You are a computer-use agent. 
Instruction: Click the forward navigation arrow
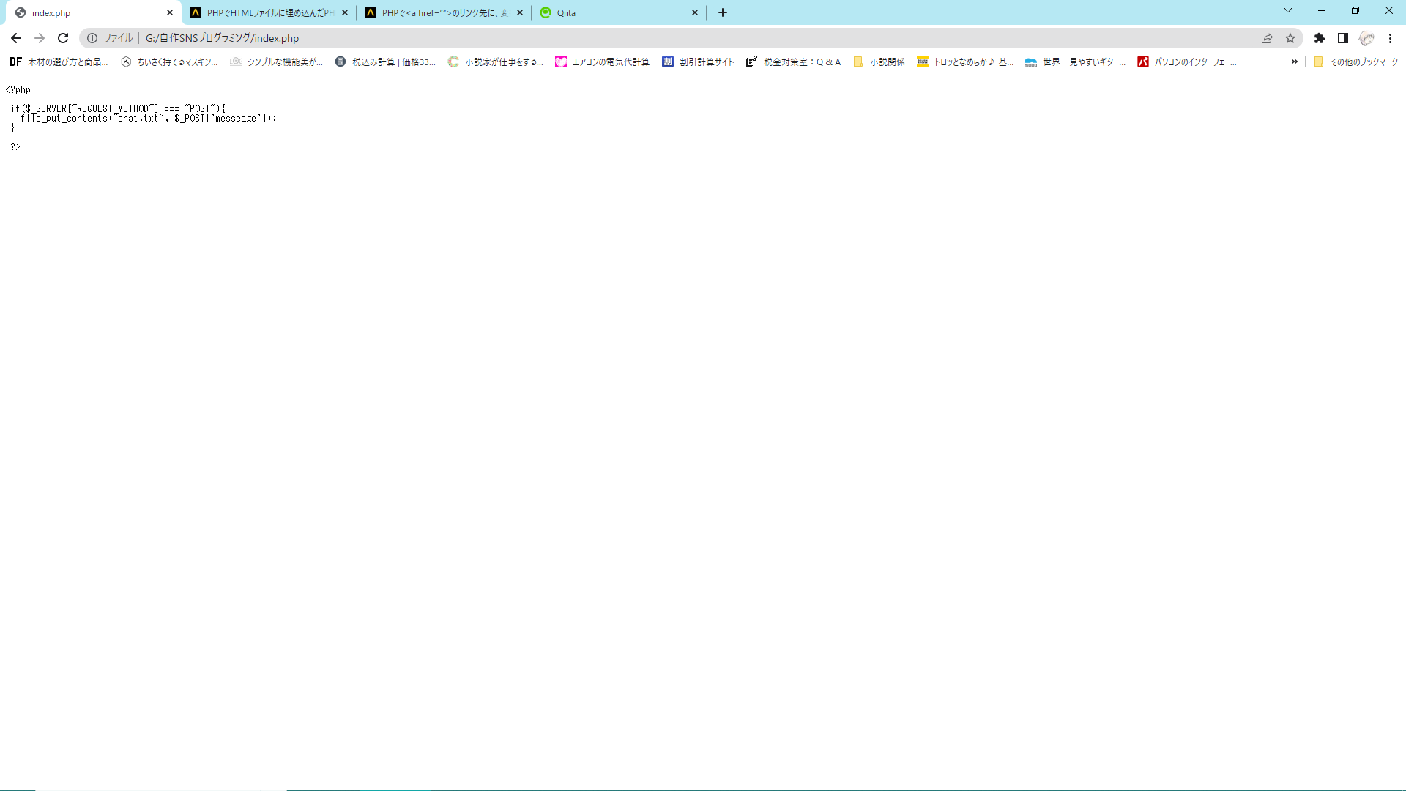39,38
